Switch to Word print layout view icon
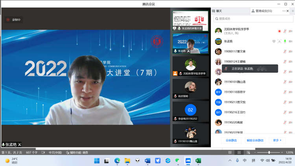The image size is (295, 166). tap(239, 153)
